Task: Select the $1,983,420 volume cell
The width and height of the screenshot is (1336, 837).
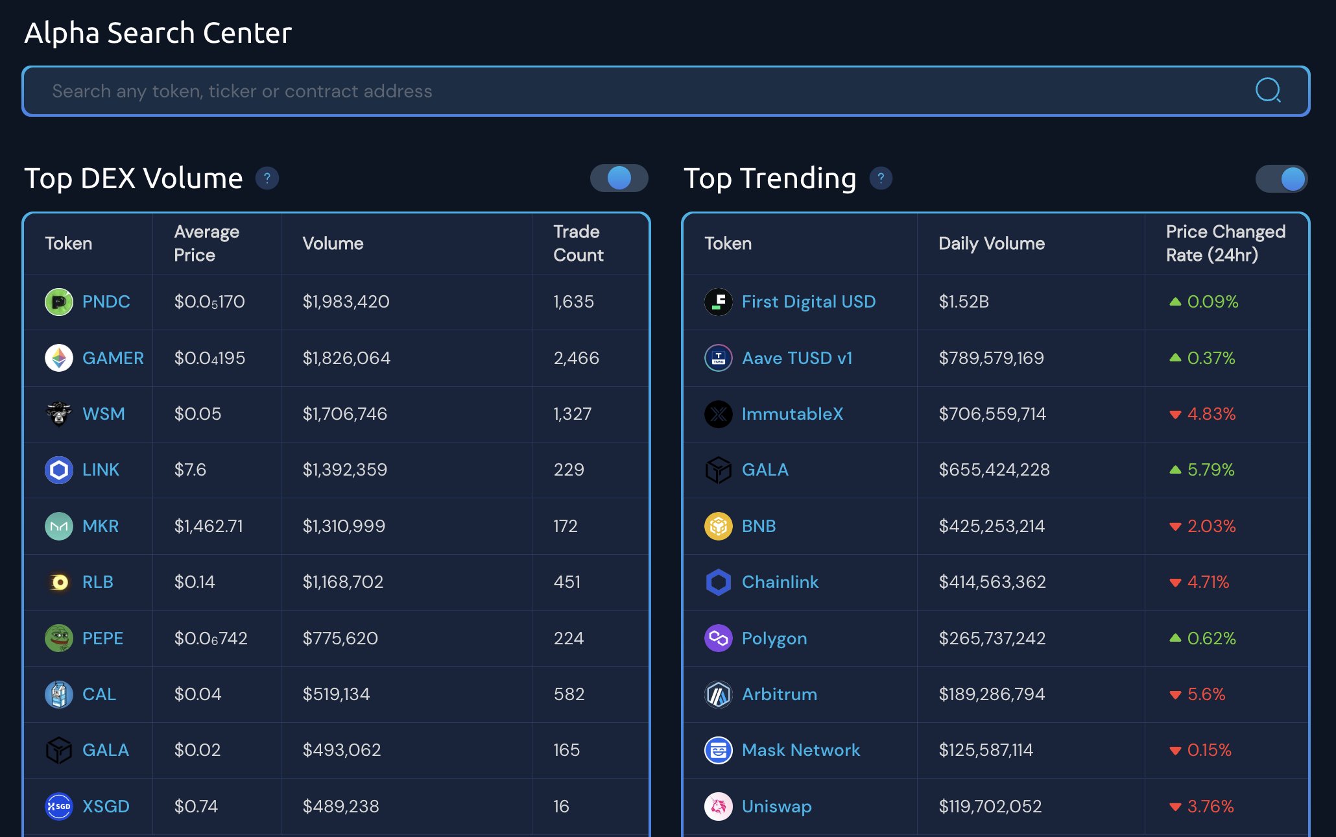Action: [346, 302]
